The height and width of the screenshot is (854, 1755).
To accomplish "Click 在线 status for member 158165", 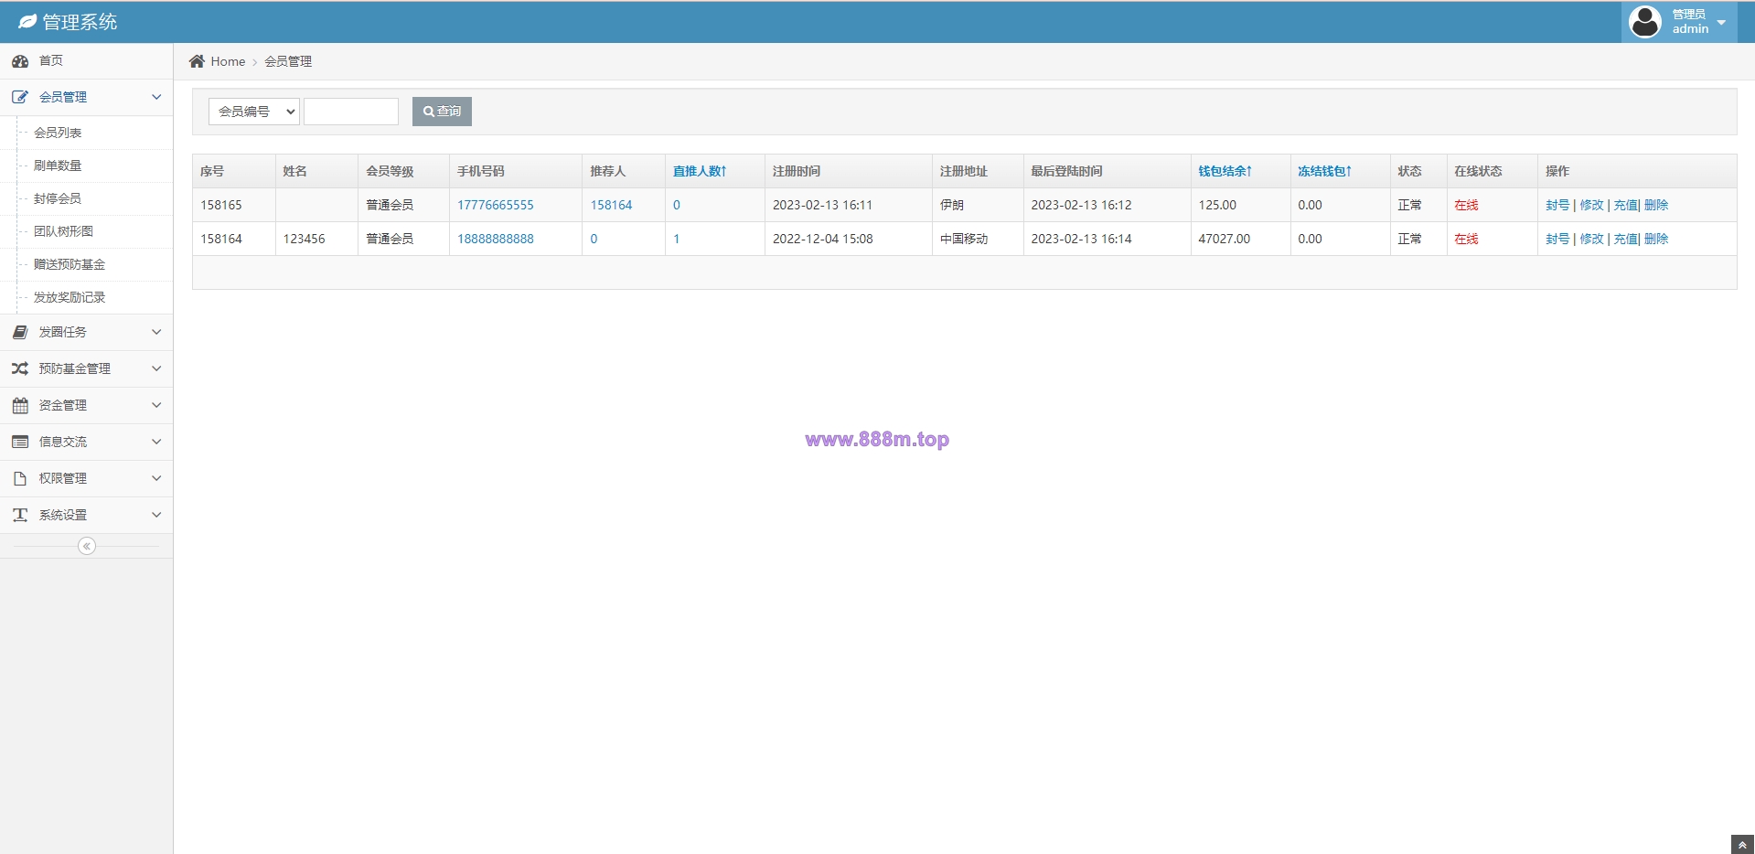I will point(1466,205).
